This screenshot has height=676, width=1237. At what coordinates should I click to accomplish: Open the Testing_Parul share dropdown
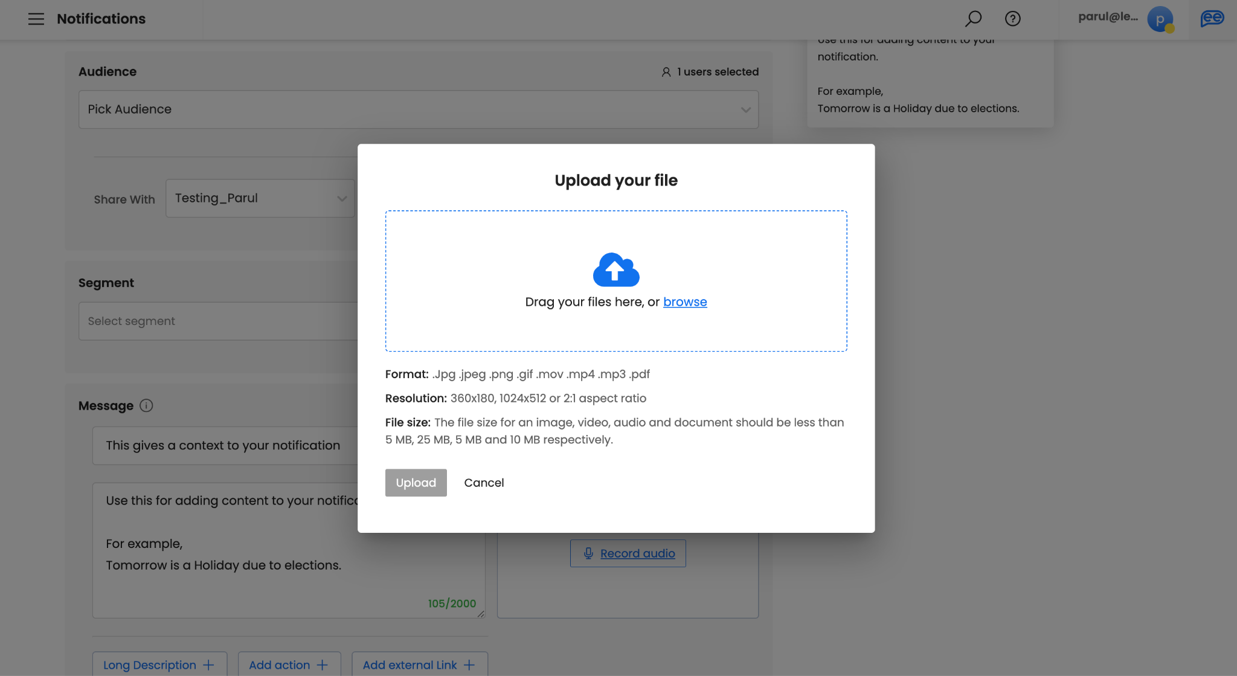pyautogui.click(x=260, y=198)
